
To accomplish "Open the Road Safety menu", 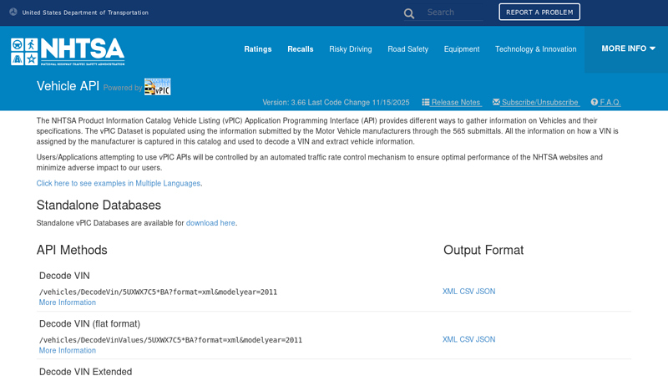I will (407, 49).
